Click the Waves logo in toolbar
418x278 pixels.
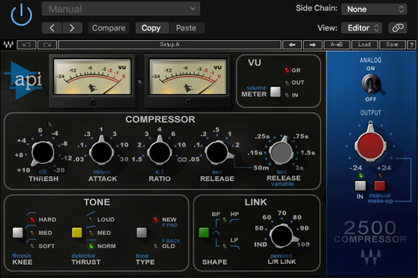click(x=8, y=44)
